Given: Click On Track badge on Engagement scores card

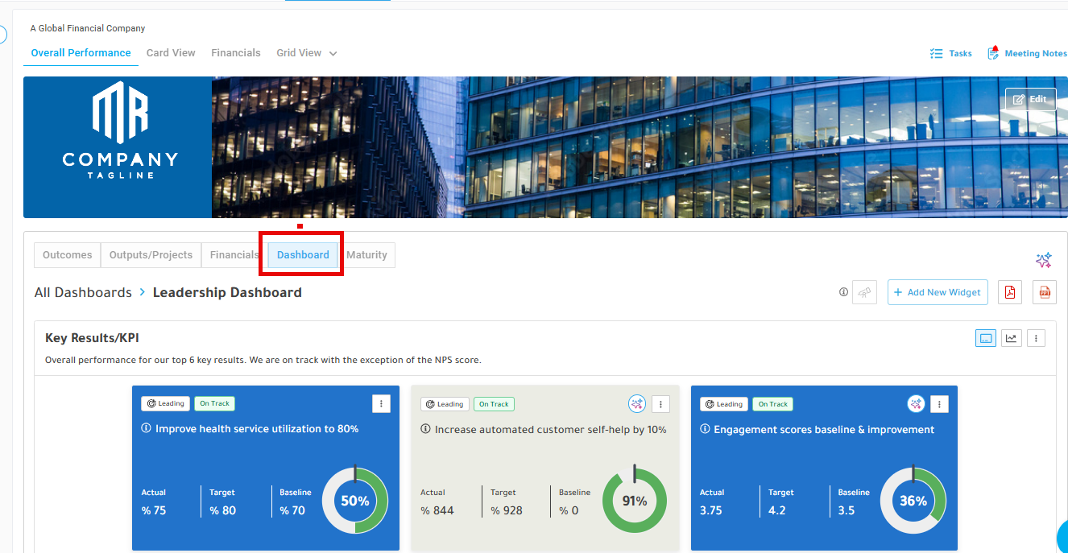Looking at the screenshot, I should pos(773,404).
